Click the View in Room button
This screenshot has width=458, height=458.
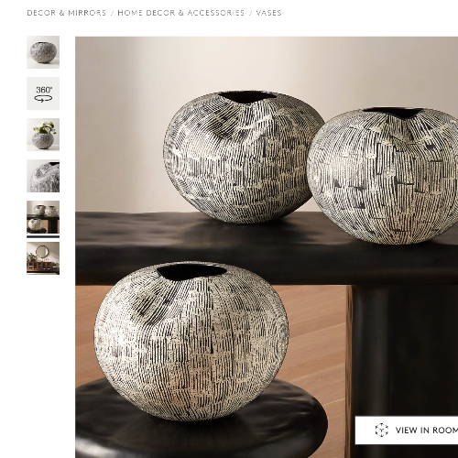coord(407,430)
